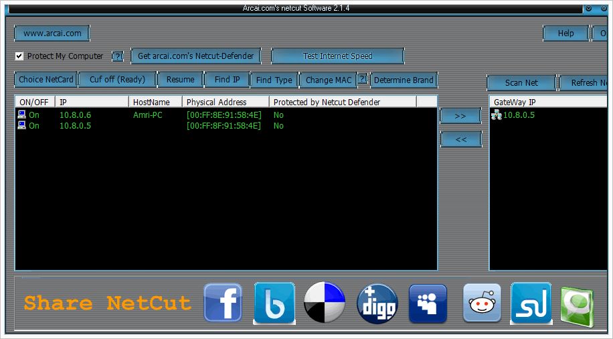Open the www.arcai.com link button
Viewport: 613px width, 339px height.
[x=52, y=33]
